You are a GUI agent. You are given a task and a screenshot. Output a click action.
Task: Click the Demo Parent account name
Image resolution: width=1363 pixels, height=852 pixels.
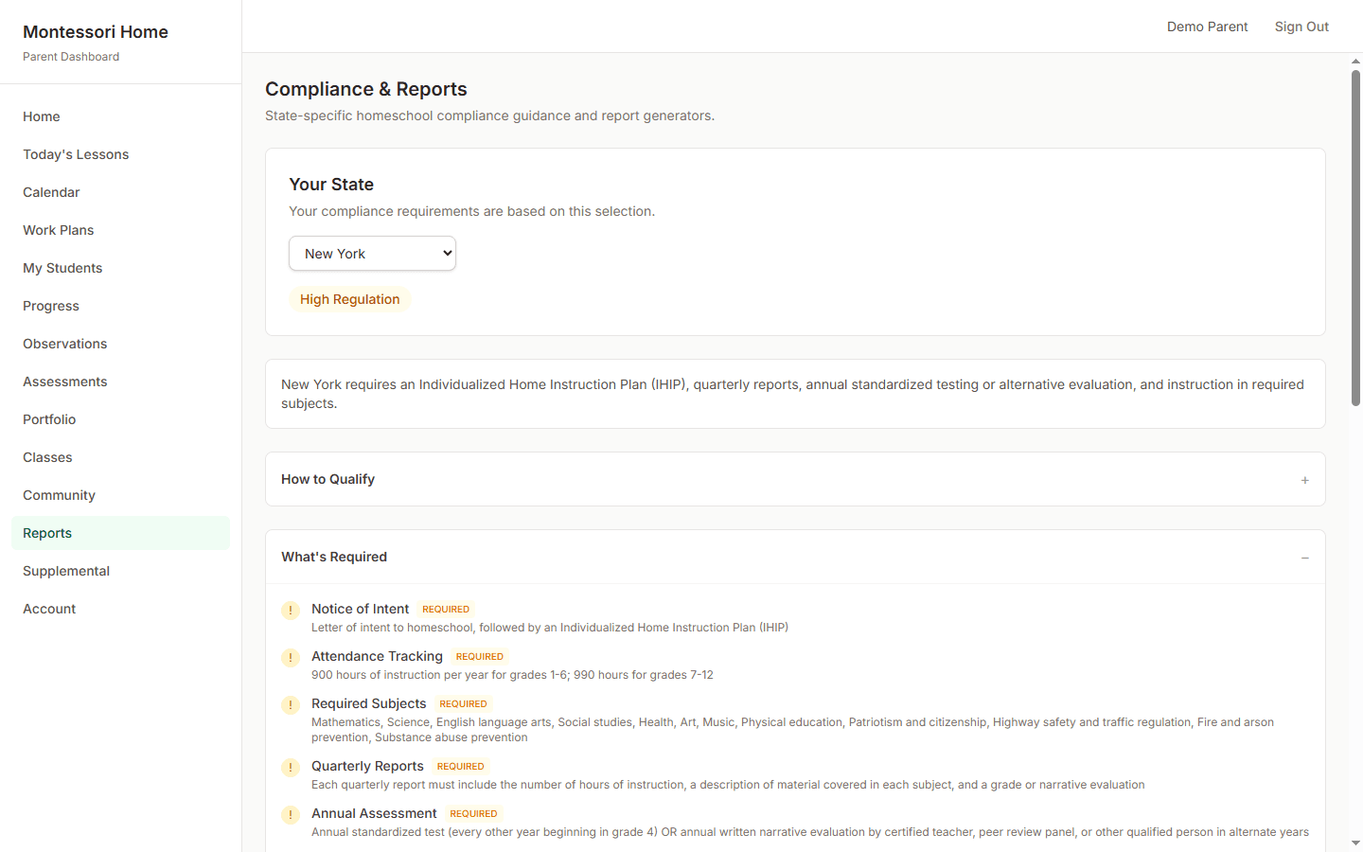click(1208, 27)
